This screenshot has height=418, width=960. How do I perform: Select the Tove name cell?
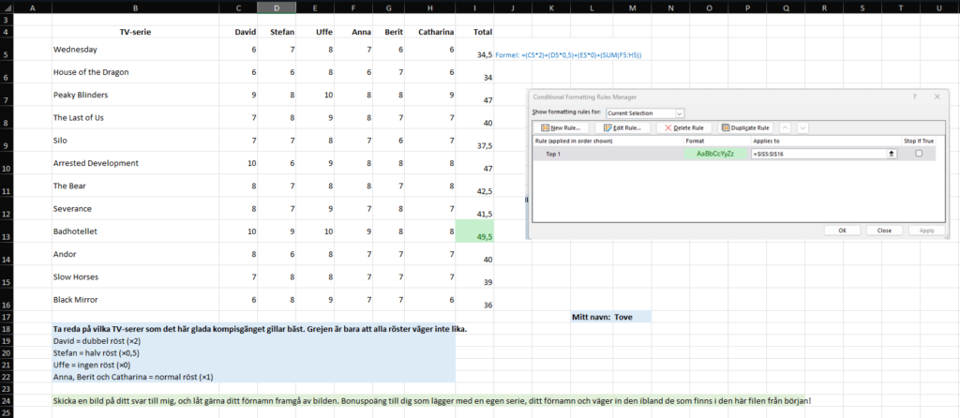(632, 317)
